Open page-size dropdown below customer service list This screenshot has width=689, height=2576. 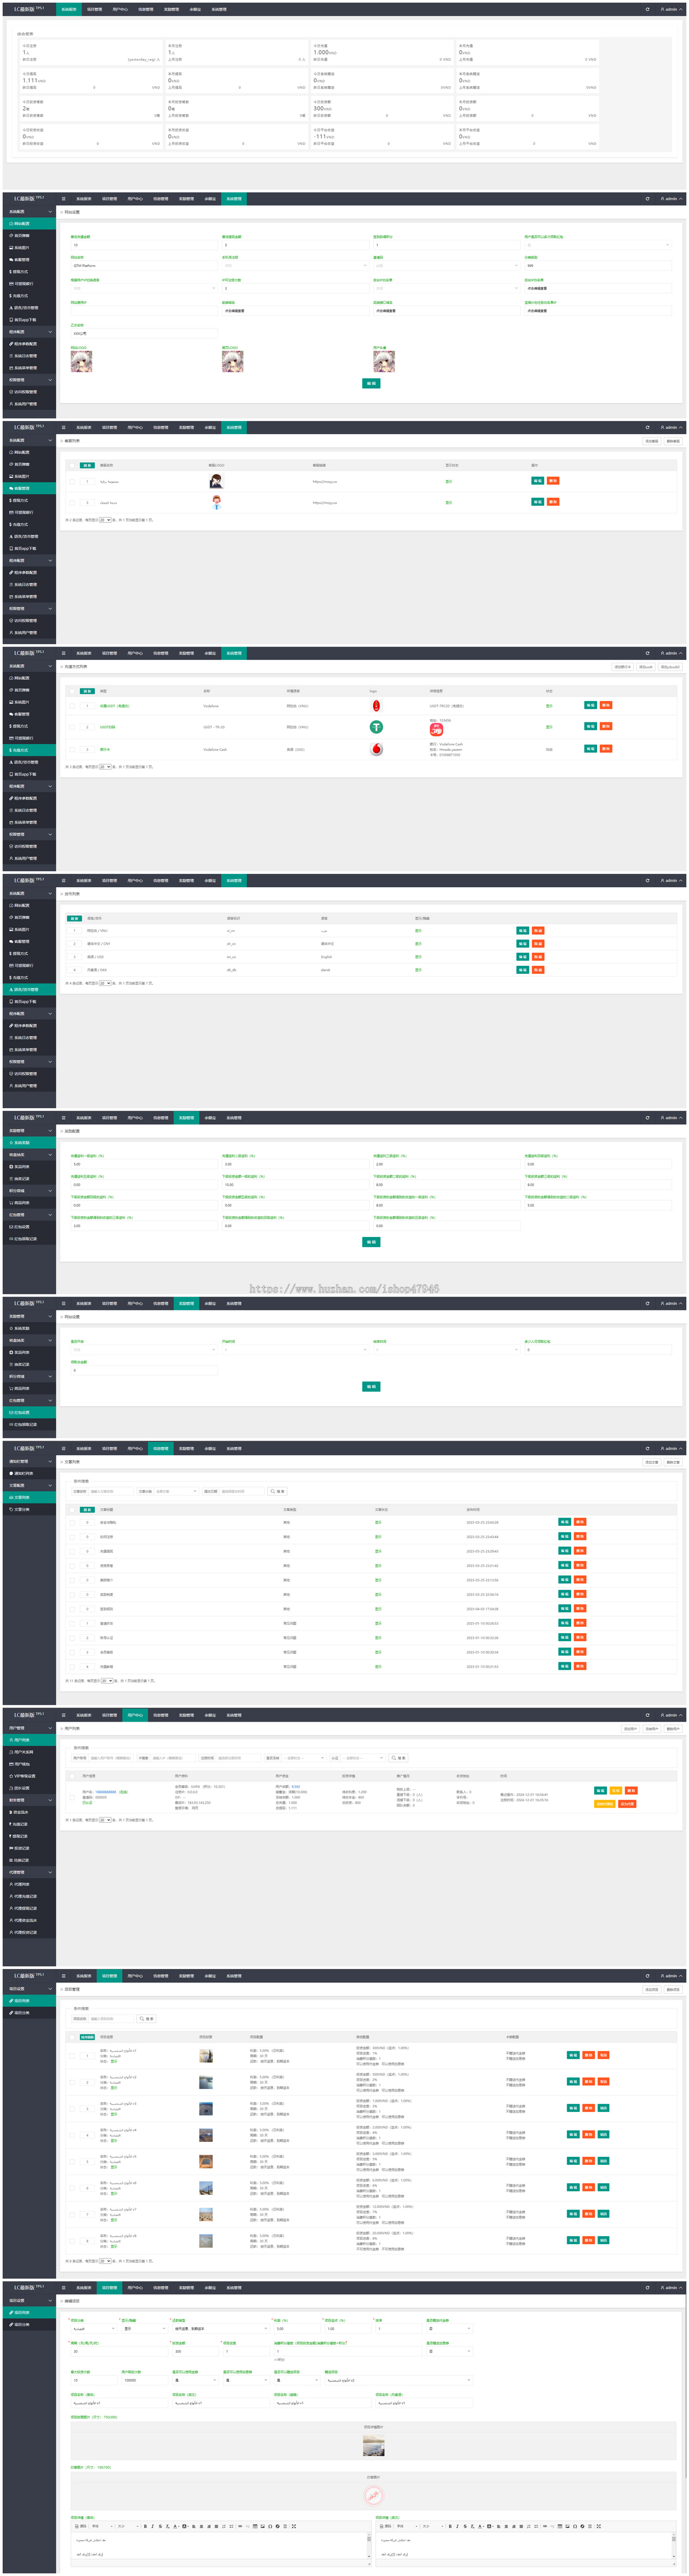(105, 520)
